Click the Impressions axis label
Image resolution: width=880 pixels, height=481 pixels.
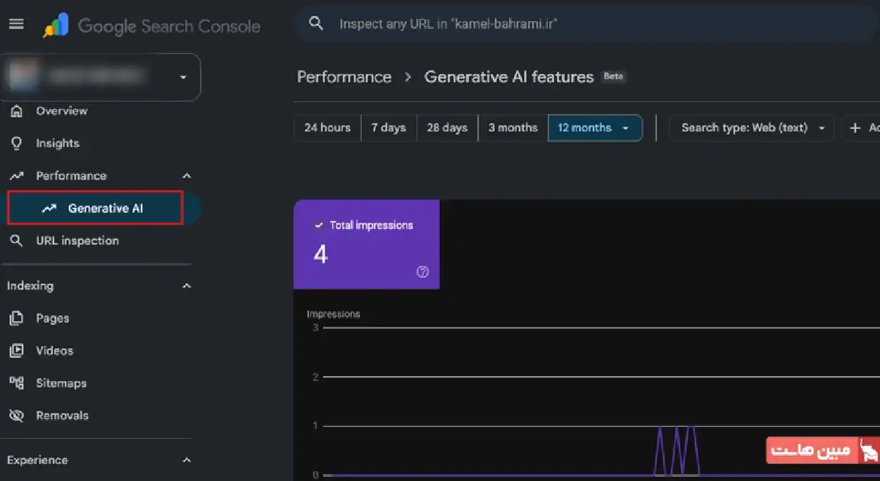click(333, 314)
